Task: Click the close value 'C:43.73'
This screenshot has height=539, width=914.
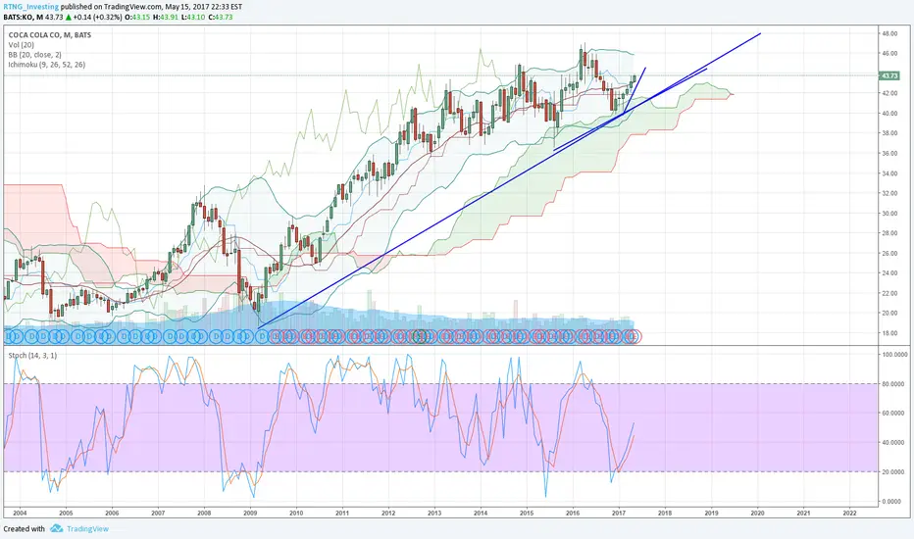Action: pyautogui.click(x=220, y=18)
